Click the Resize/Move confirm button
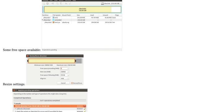199x112 pixels. click(76, 83)
